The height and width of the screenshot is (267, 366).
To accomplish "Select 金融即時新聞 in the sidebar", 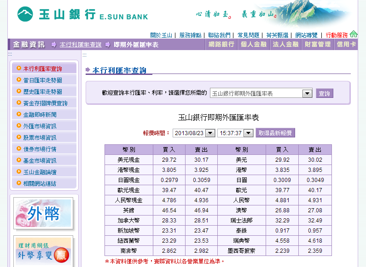I will [x=44, y=114].
